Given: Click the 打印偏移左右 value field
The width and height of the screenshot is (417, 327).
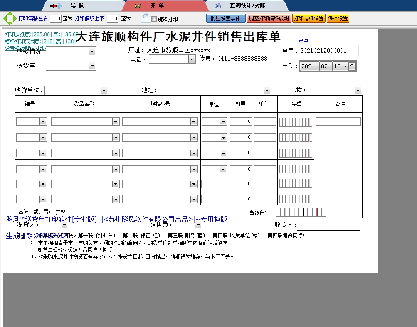Looking at the screenshot, I should (x=55, y=18).
